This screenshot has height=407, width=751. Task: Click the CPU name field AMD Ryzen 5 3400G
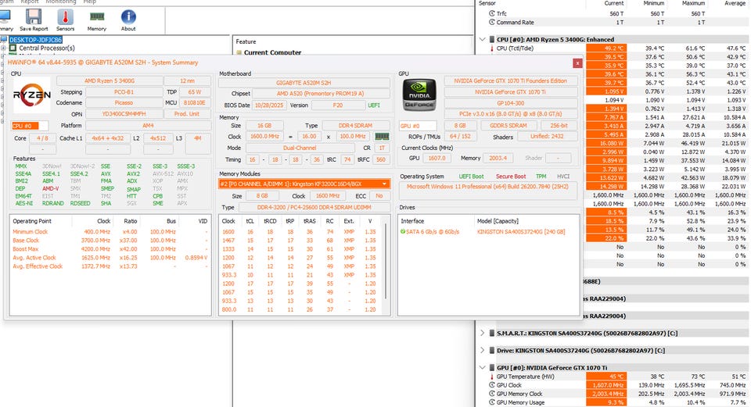coord(110,80)
